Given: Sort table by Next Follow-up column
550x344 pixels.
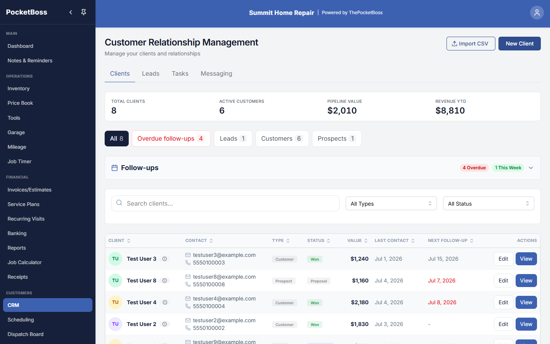Looking at the screenshot, I should (451, 240).
